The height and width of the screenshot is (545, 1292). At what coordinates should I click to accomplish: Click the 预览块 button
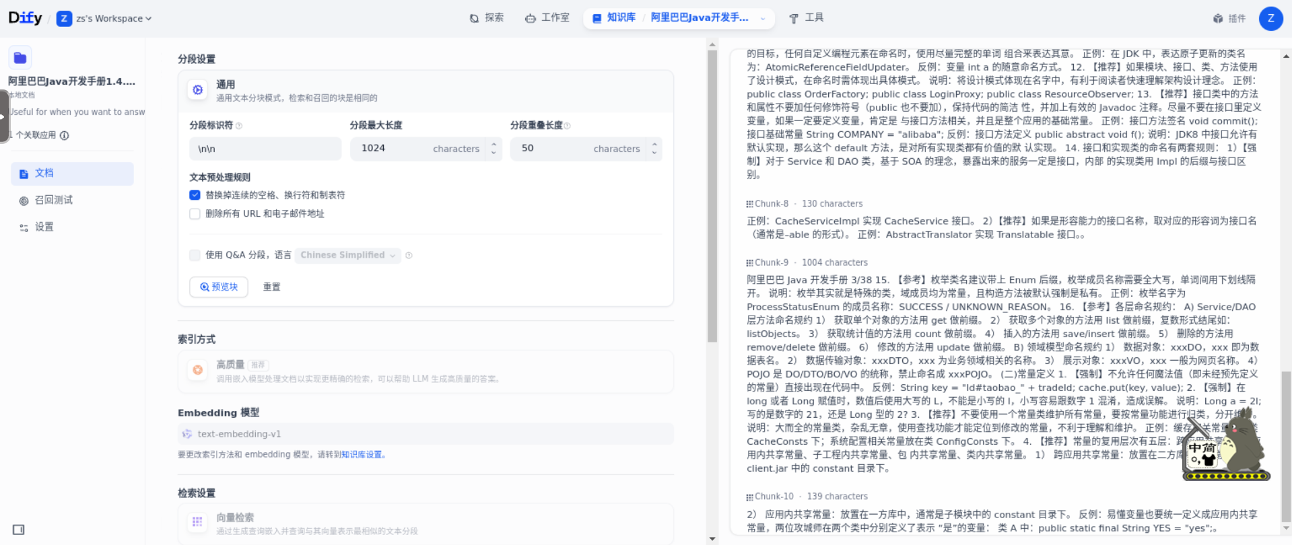pos(219,287)
